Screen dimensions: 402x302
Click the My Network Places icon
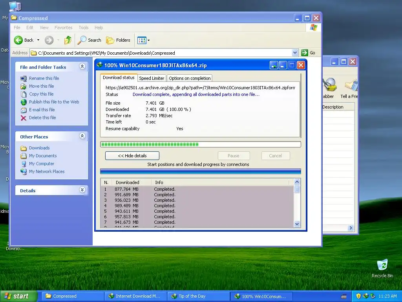24,171
